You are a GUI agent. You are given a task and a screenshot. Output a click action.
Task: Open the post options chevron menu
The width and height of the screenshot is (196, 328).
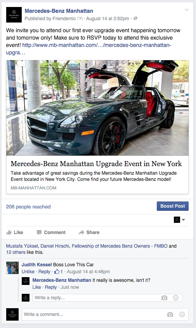click(x=187, y=10)
